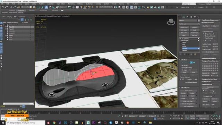Open the Graph Editors menu
The height and width of the screenshot is (125, 222).
click(x=61, y=4)
